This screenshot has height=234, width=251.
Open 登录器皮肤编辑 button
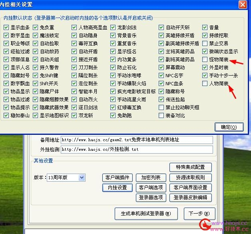(x=191, y=198)
